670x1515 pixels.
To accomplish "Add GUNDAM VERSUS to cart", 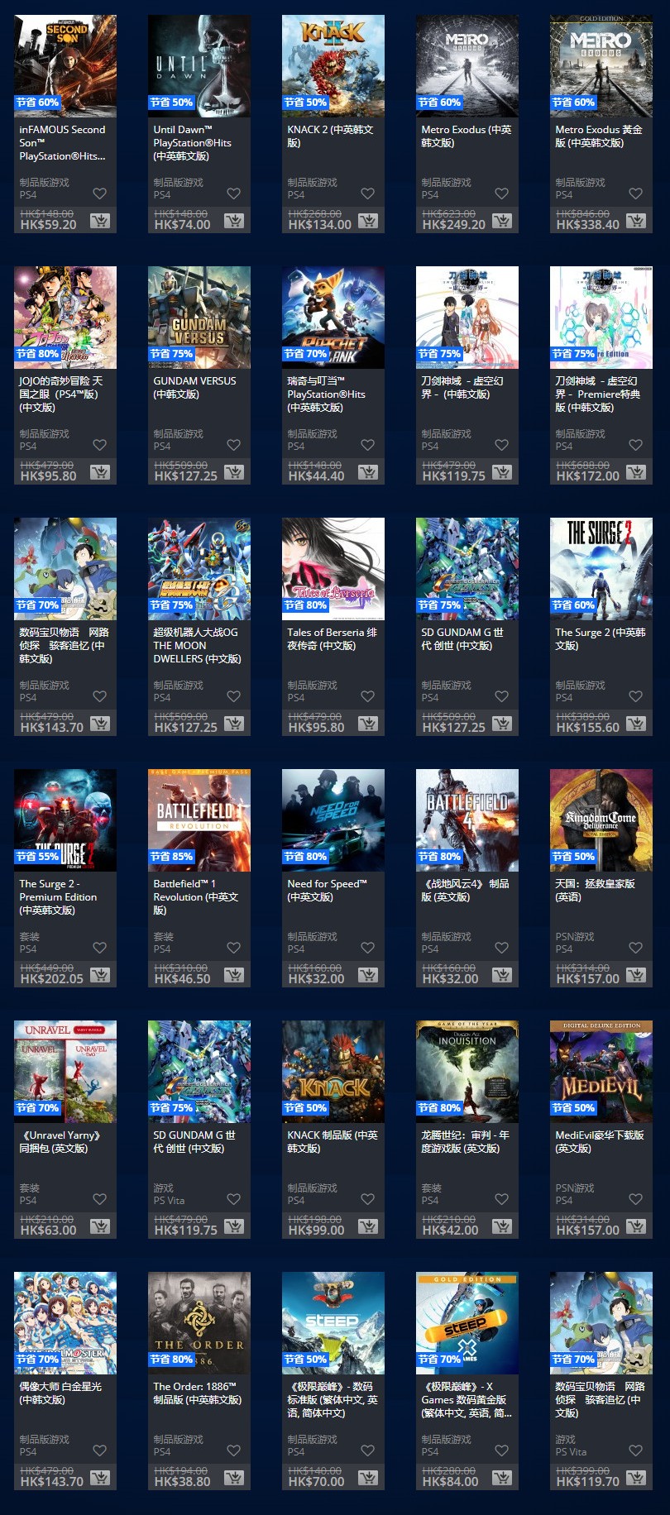I will (x=234, y=472).
